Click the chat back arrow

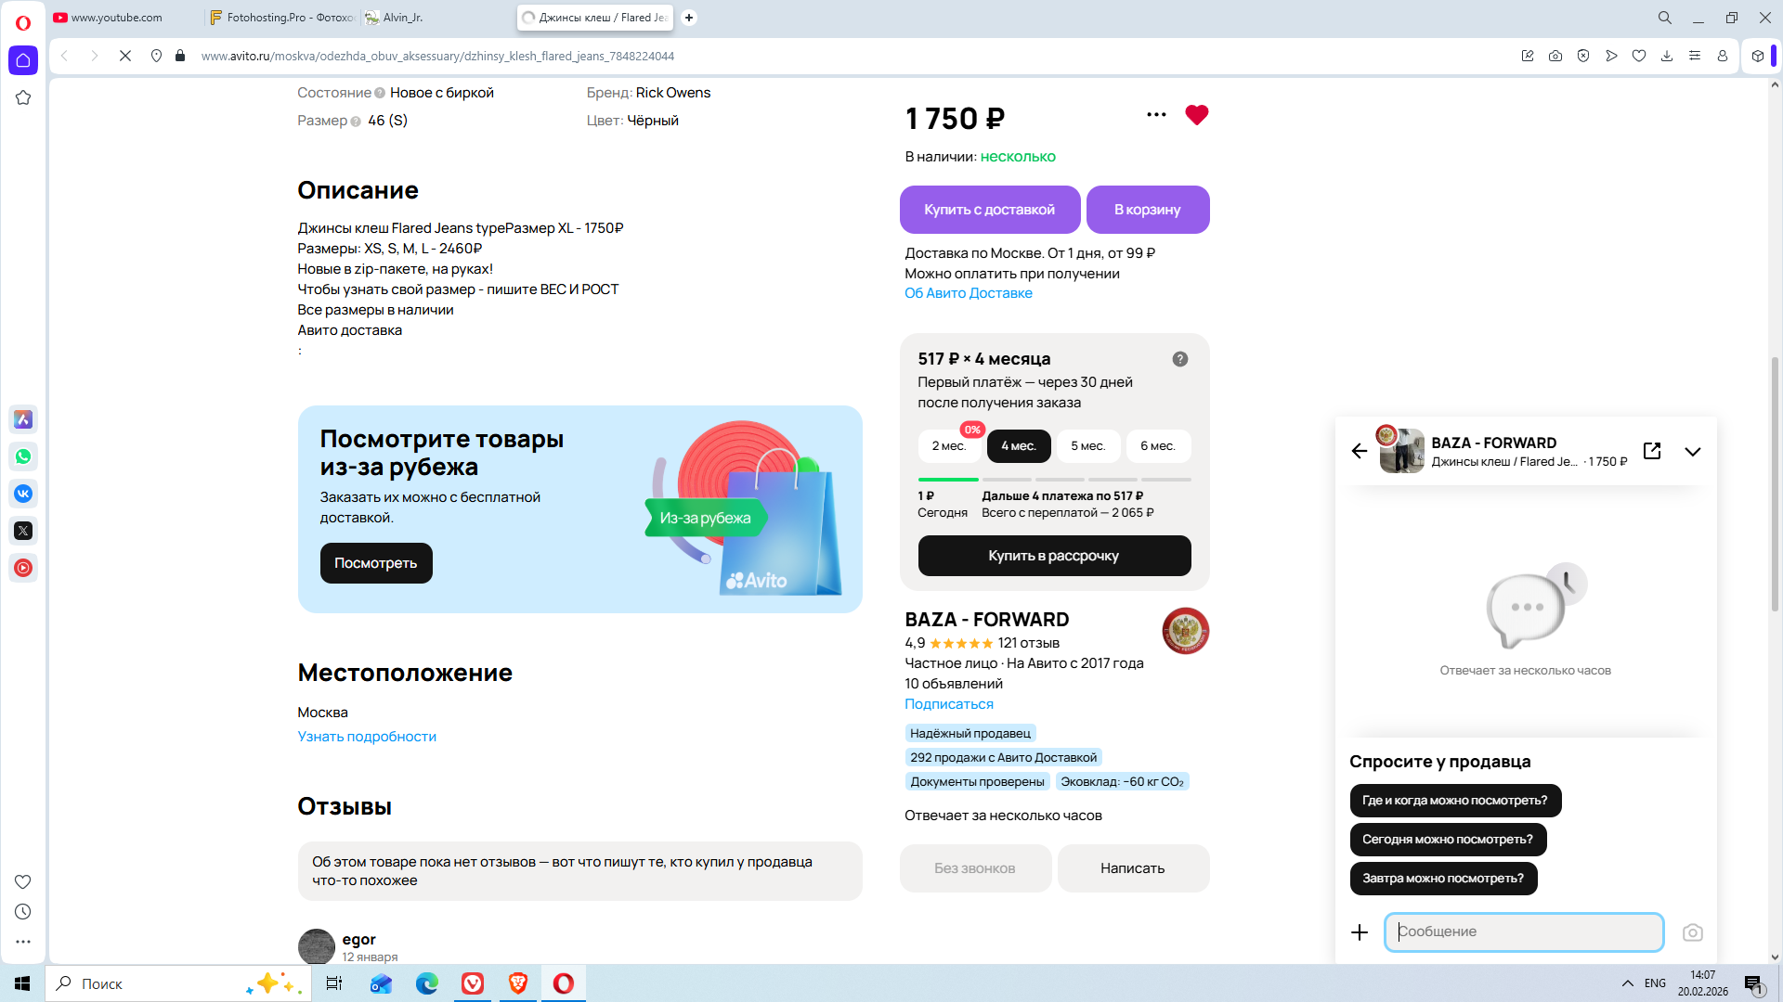(x=1360, y=451)
